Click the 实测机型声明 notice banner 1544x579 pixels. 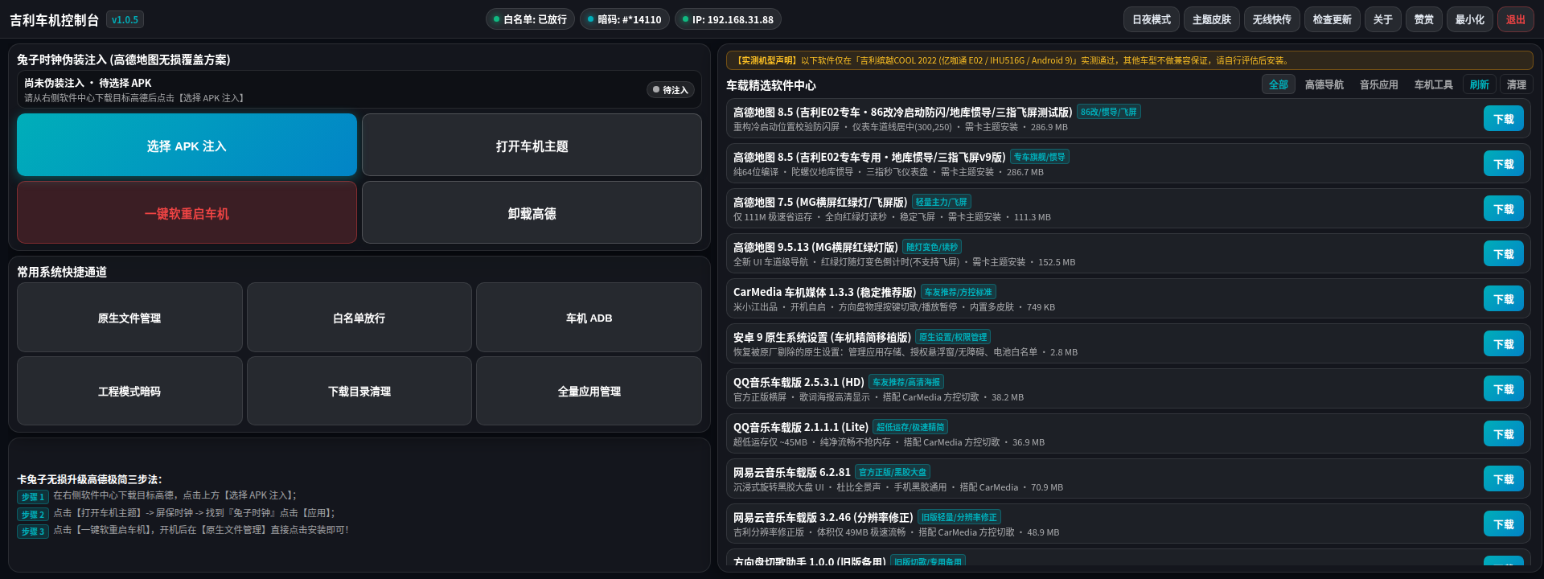click(x=1130, y=60)
